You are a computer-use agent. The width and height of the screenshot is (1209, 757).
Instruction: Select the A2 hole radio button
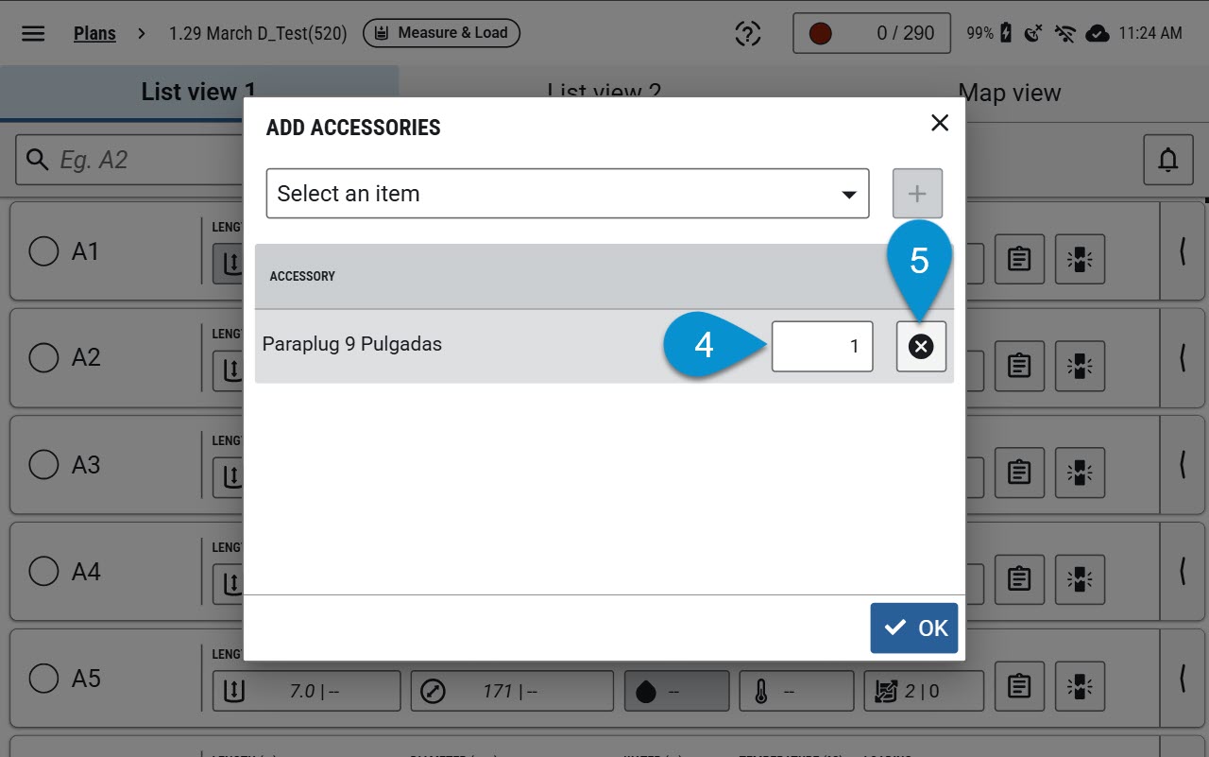click(x=43, y=358)
